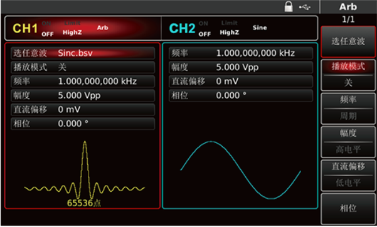
Task: Select the CH2 channel tab
Action: coord(240,28)
